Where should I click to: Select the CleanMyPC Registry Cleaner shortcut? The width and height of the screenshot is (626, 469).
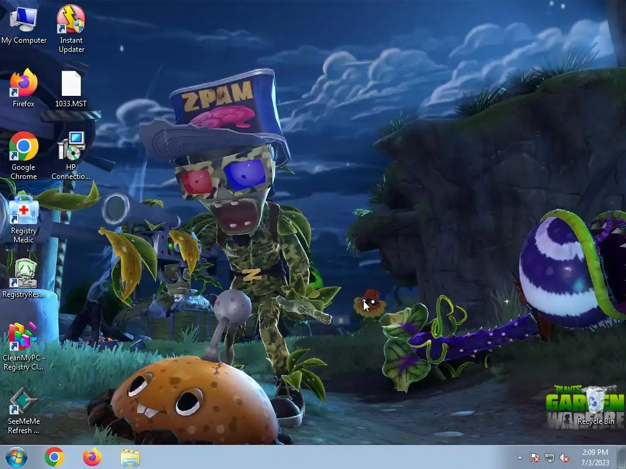tap(24, 347)
